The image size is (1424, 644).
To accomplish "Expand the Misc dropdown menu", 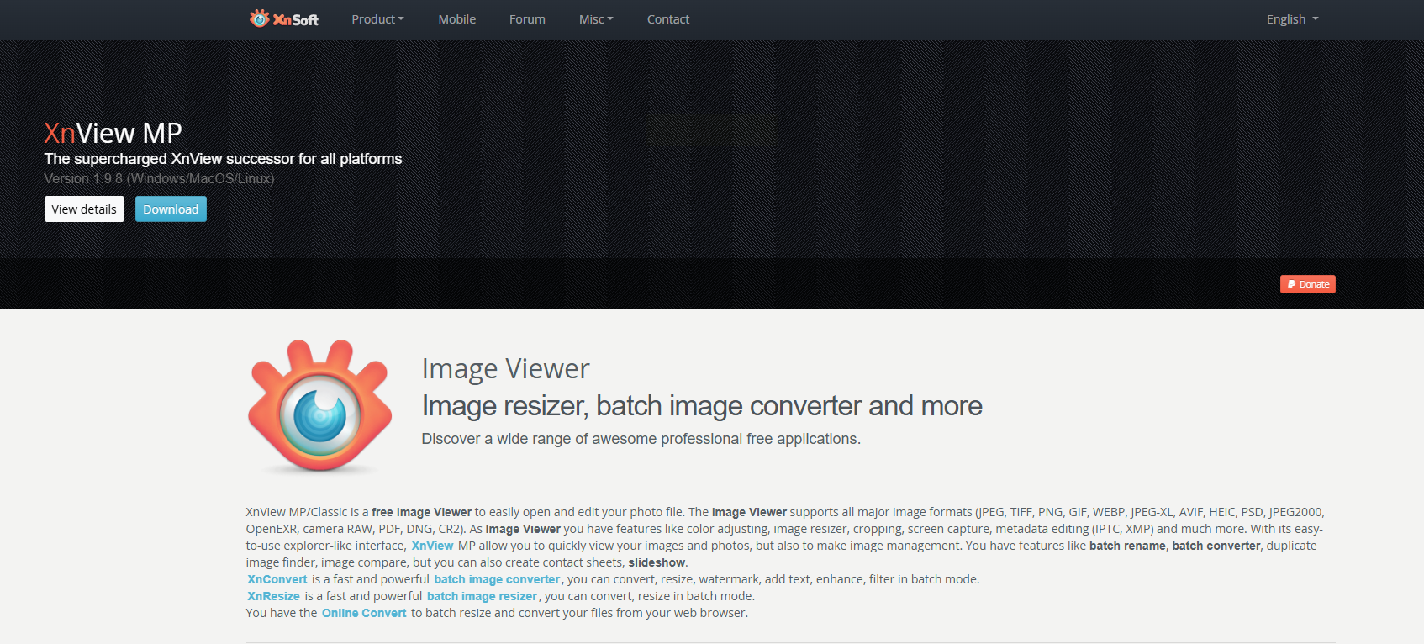I will click(x=596, y=19).
